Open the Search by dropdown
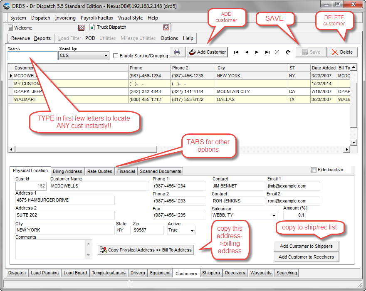 point(106,56)
